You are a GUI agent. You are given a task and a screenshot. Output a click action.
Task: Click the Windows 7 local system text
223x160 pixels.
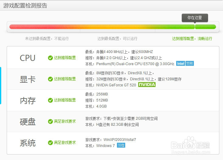(x=105, y=146)
